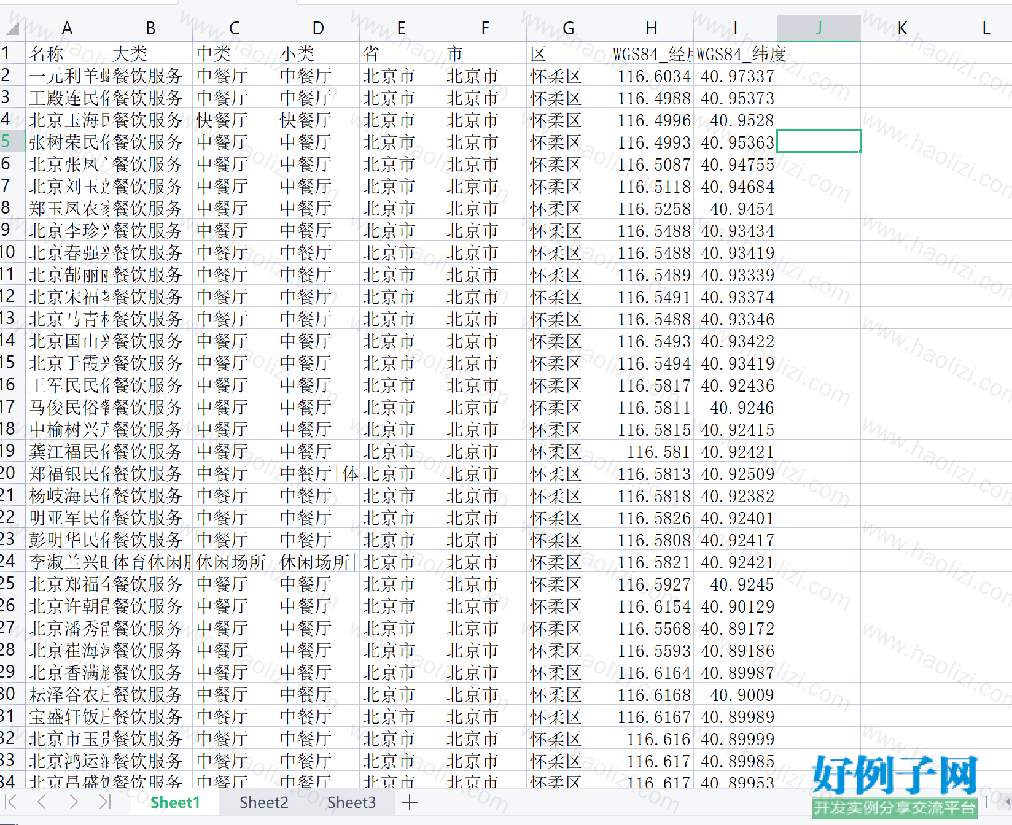
Task: Click cell with latitude 40.92509
Action: [x=735, y=473]
